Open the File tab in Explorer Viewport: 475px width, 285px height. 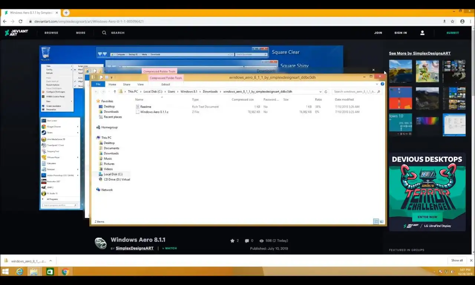(98, 84)
